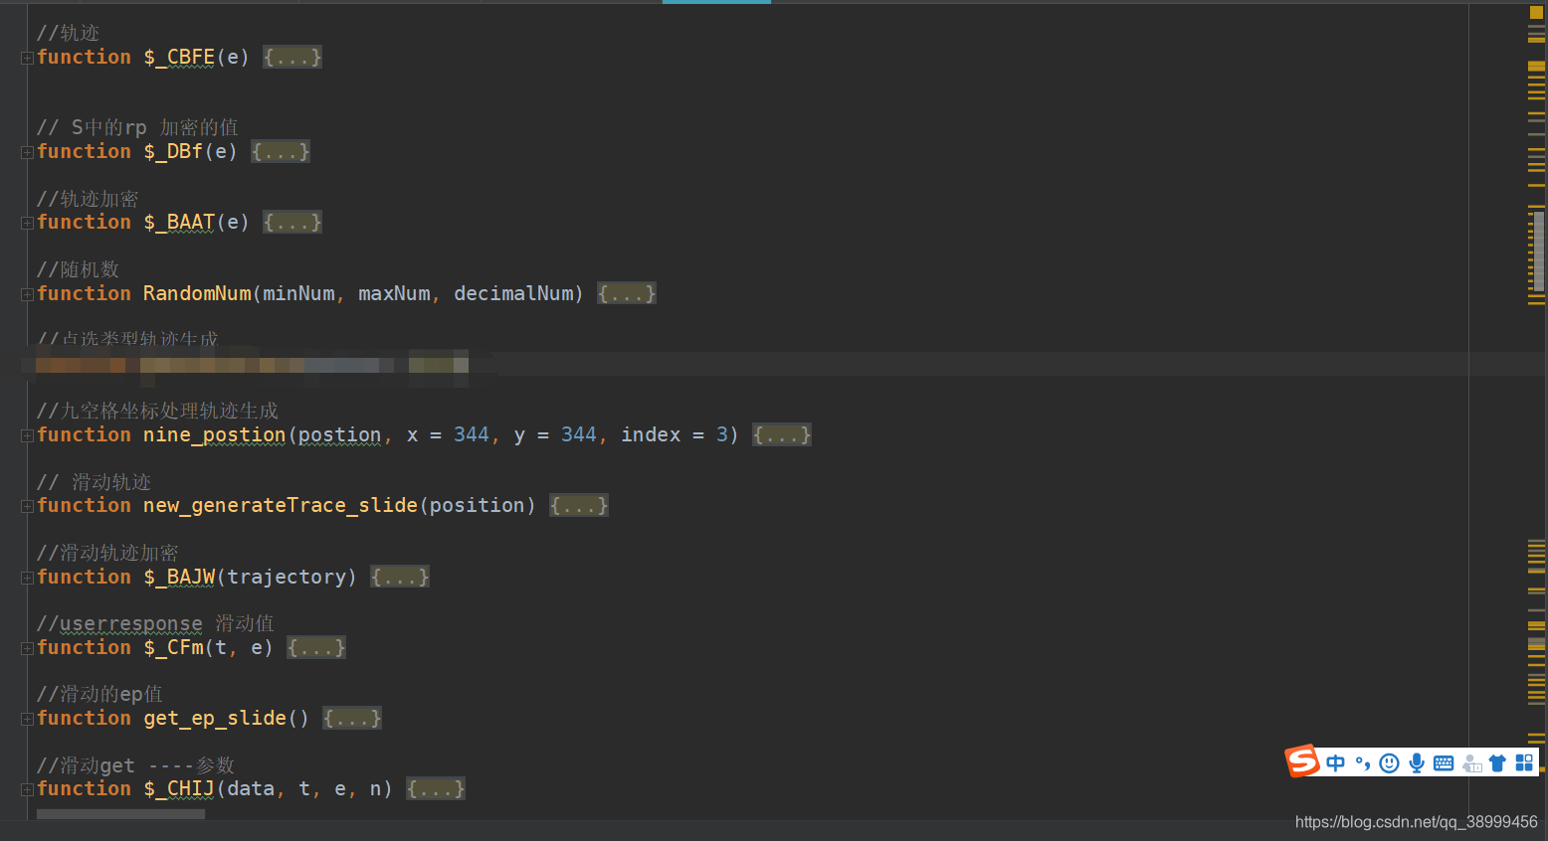Place cursor on $_DBf function name
The height and width of the screenshot is (841, 1548).
(x=173, y=151)
